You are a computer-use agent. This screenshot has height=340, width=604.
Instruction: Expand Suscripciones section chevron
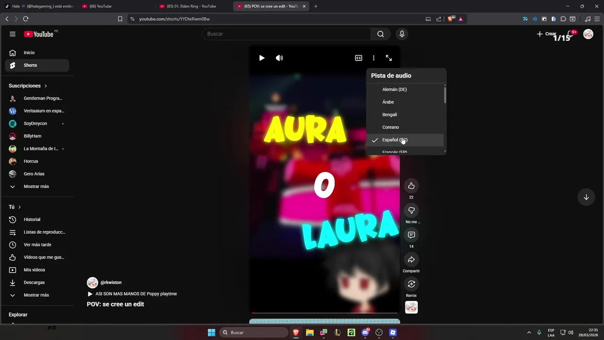(x=46, y=86)
